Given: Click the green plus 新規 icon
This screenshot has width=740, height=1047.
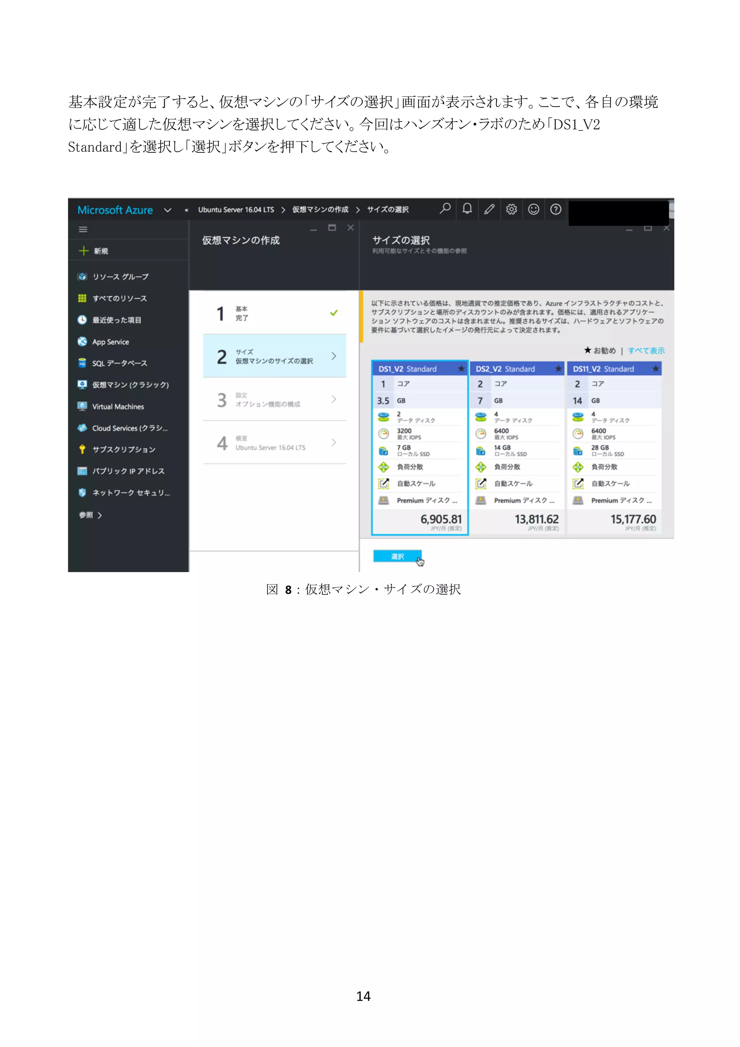Looking at the screenshot, I should coord(84,251).
